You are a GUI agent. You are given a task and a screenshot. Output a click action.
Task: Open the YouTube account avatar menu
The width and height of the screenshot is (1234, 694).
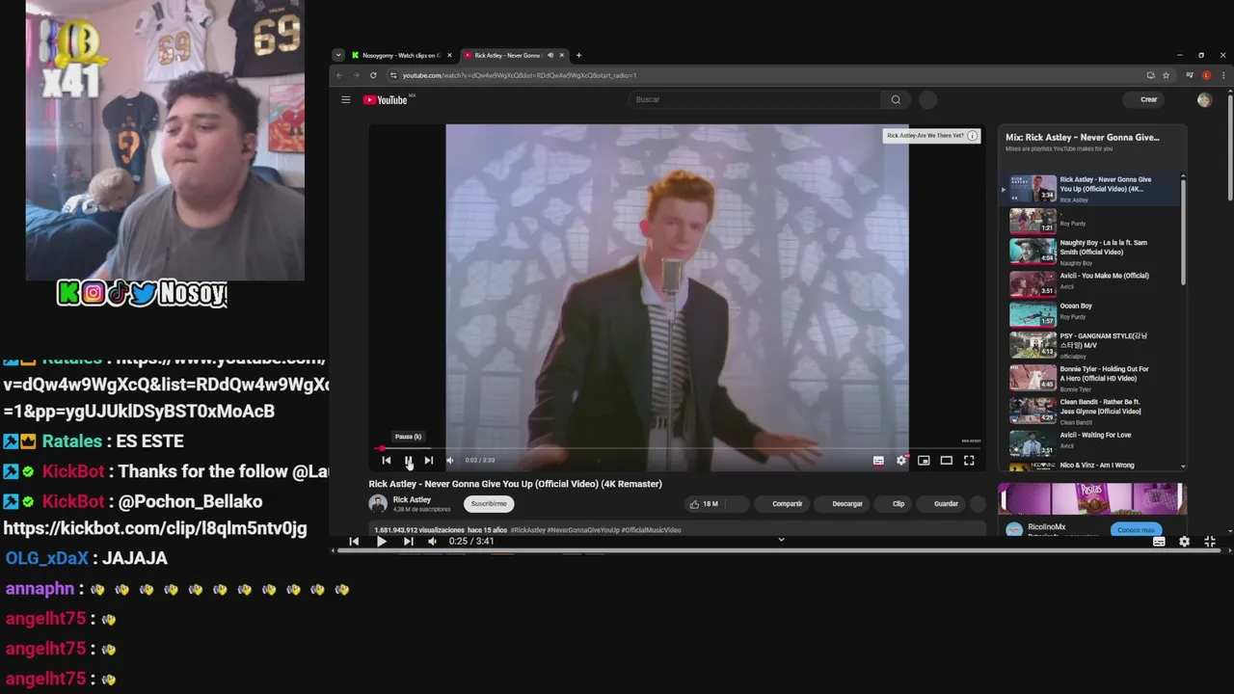pyautogui.click(x=1204, y=99)
